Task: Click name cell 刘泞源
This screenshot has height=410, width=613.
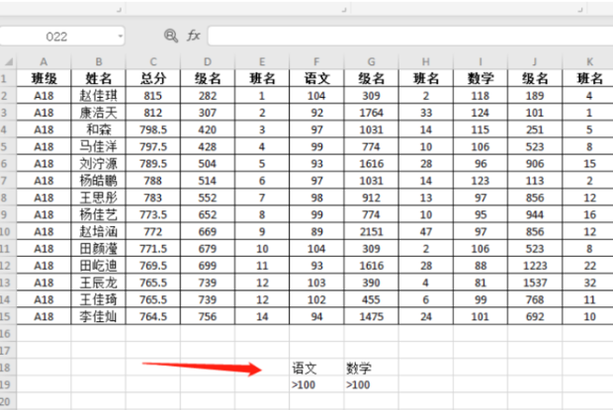Action: pyautogui.click(x=99, y=164)
